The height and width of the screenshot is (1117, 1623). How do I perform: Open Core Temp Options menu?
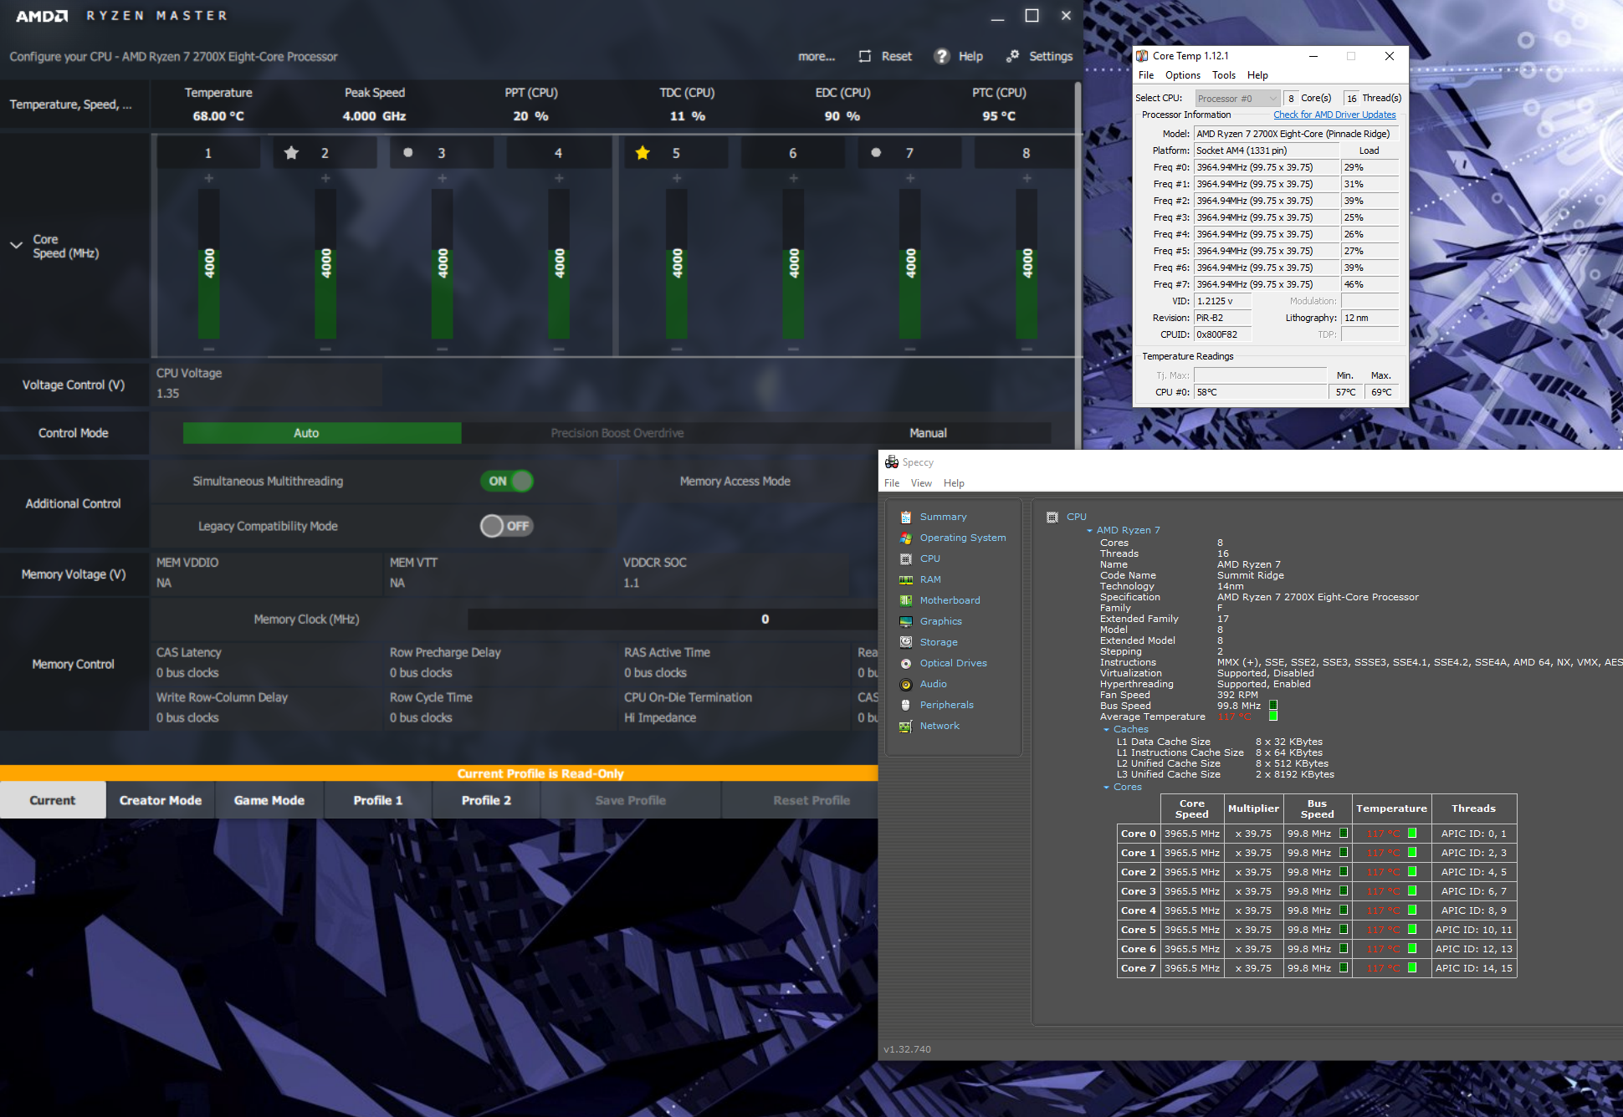[x=1183, y=75]
